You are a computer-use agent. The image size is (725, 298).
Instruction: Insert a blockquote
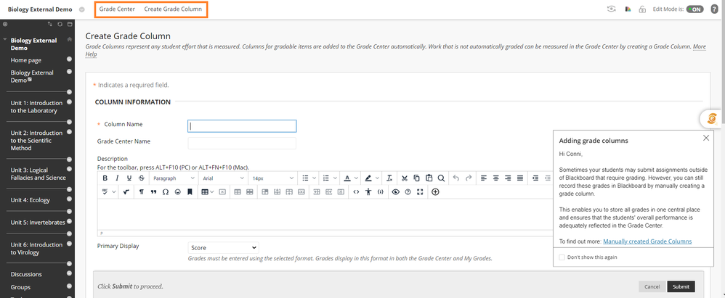coord(153,192)
